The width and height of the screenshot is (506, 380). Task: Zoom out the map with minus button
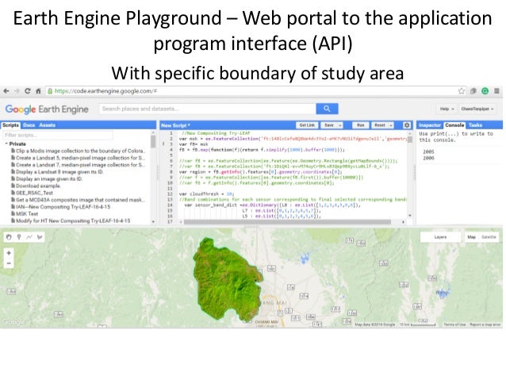click(x=9, y=263)
